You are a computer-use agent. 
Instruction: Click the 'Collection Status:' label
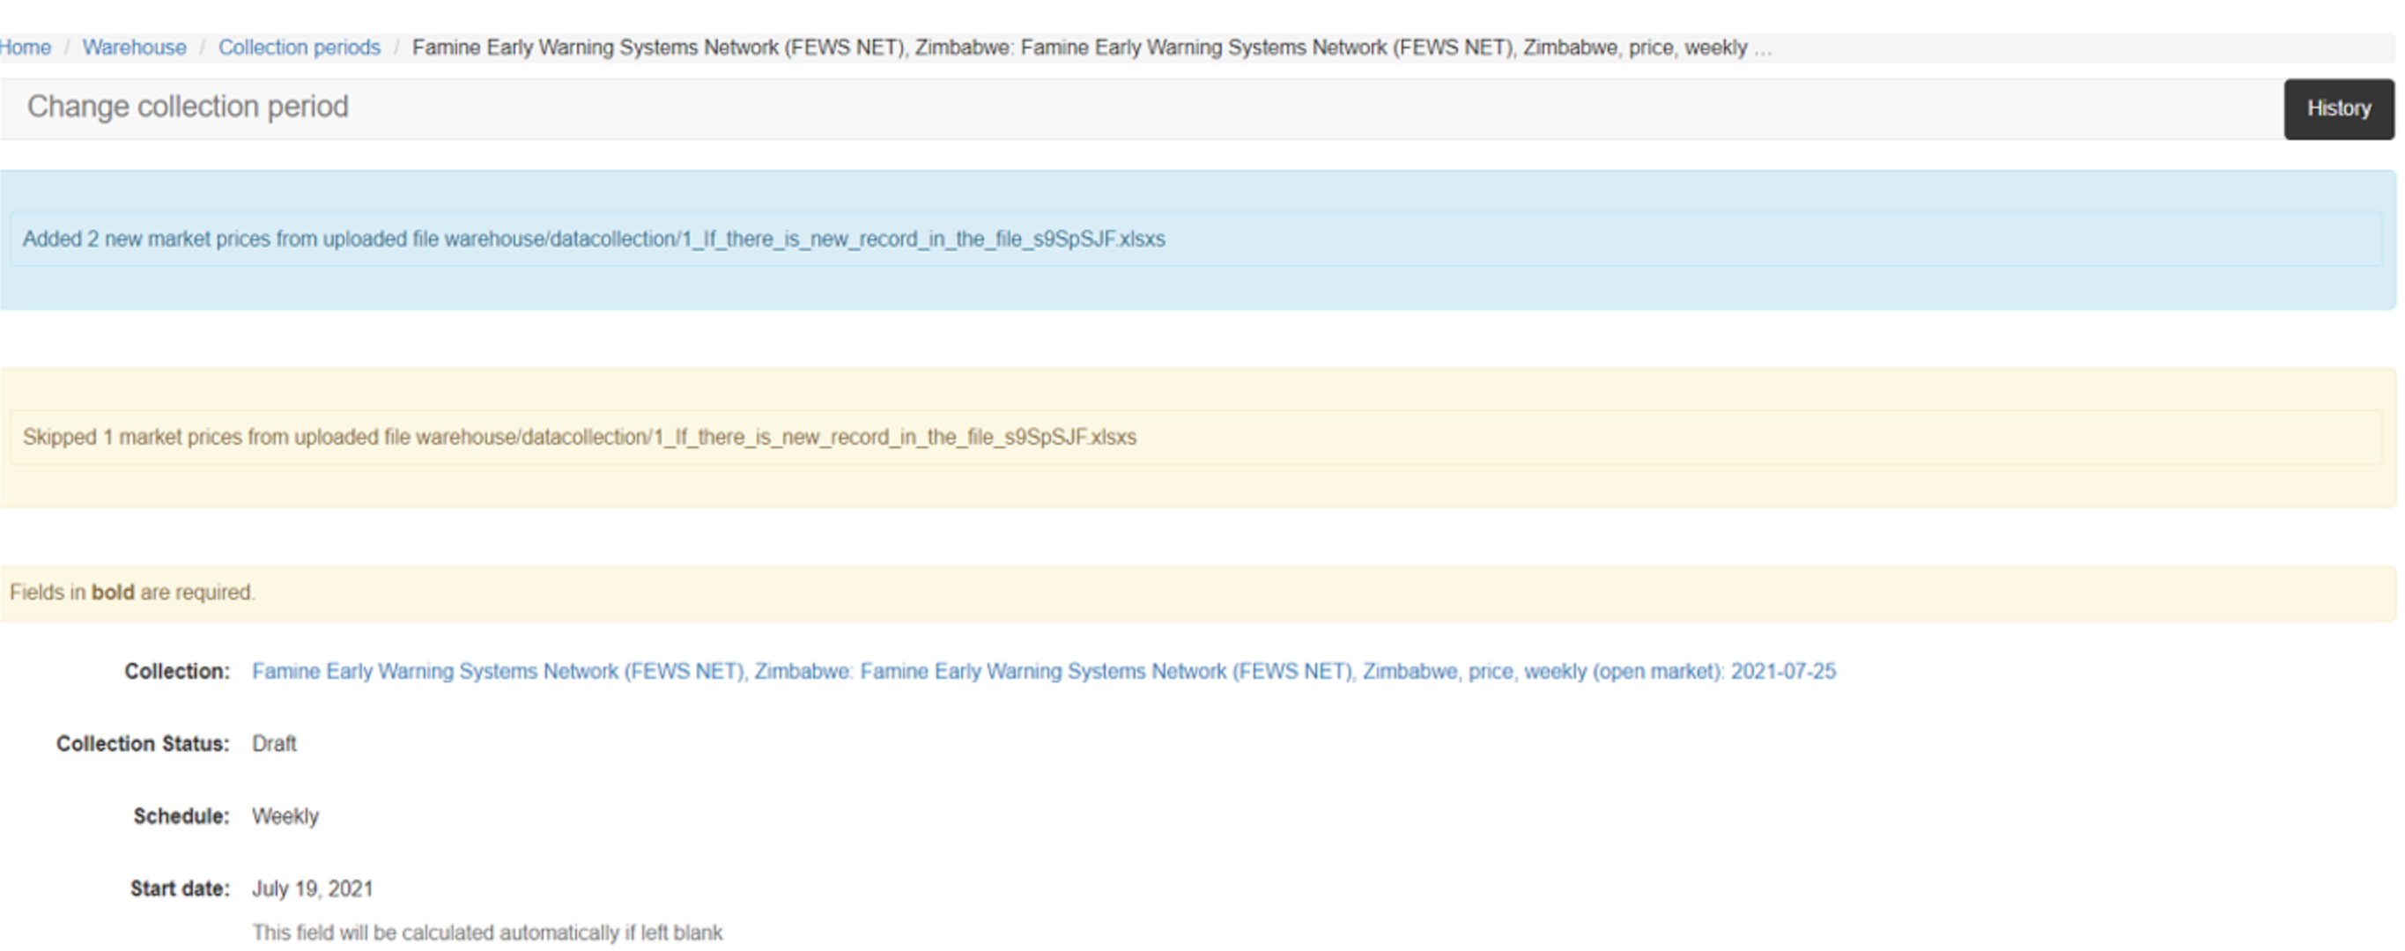[x=142, y=744]
